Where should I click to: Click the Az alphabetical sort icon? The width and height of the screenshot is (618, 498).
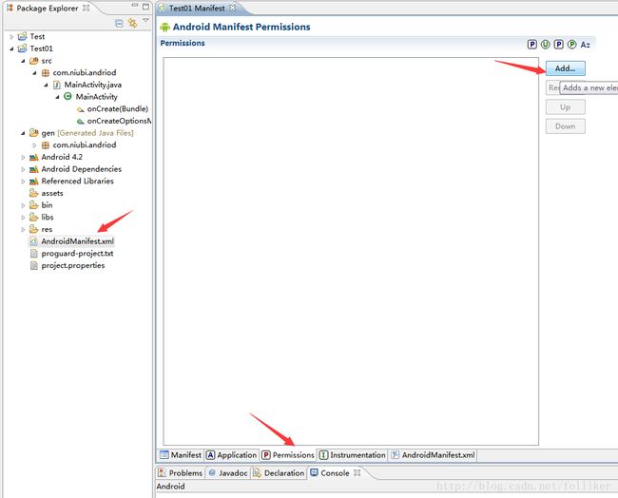586,45
